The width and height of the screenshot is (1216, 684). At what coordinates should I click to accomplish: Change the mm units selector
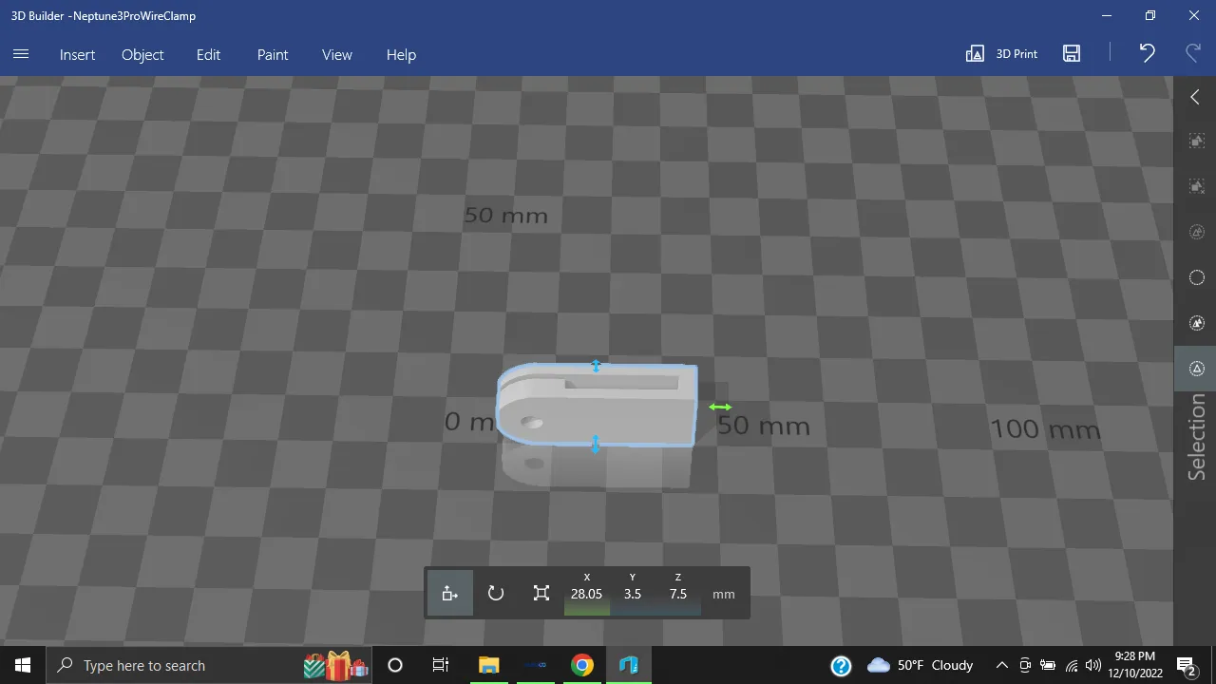pyautogui.click(x=724, y=594)
